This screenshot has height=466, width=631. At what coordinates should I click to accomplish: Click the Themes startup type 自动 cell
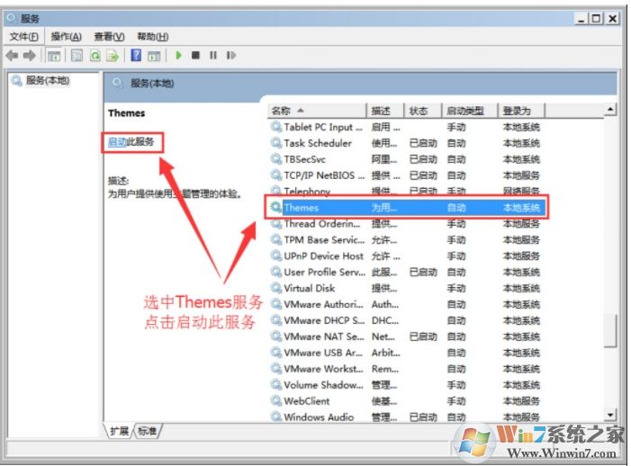(456, 208)
